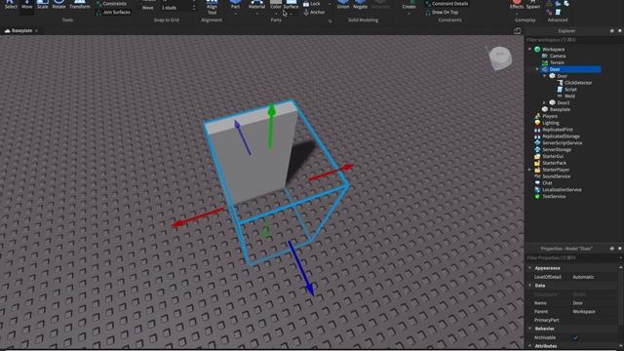This screenshot has width=624, height=351.
Task: Open the Effects menu
Action: point(517,4)
